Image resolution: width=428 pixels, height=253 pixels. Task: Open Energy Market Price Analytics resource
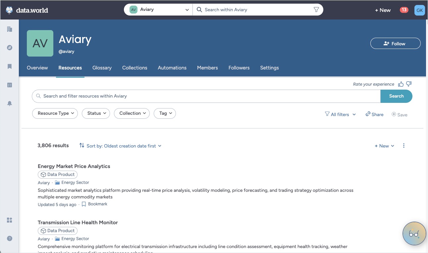[x=74, y=166]
